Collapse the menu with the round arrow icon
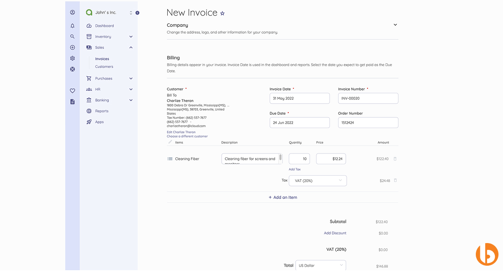The height and width of the screenshot is (277, 503). point(137,13)
